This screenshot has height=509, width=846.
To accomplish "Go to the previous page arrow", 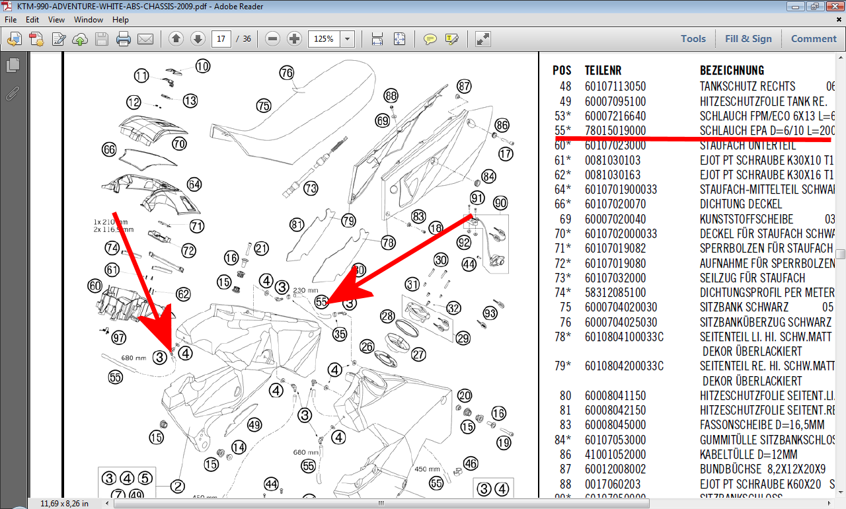I will click(x=176, y=39).
